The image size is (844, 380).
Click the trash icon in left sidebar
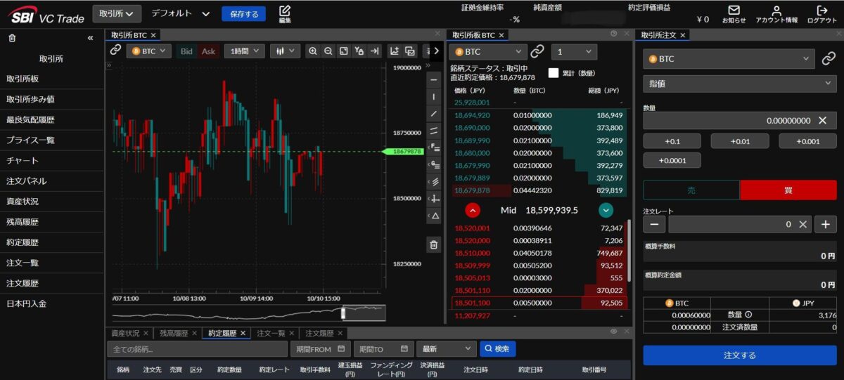[x=12, y=38]
